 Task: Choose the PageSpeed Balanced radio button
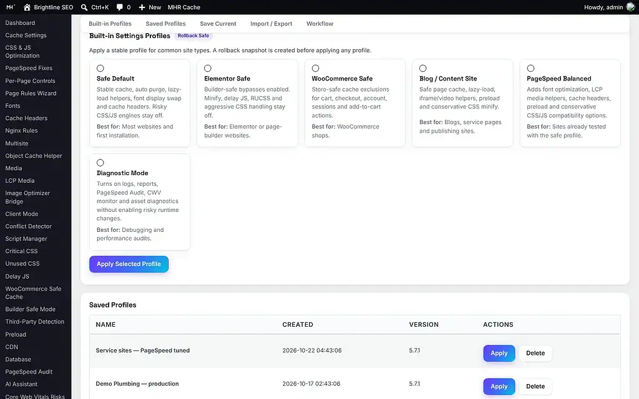point(530,68)
